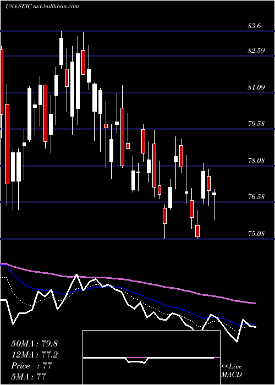The height and width of the screenshot is (385, 275).
Task: Click the 76.58 price level label
Action: point(256,197)
